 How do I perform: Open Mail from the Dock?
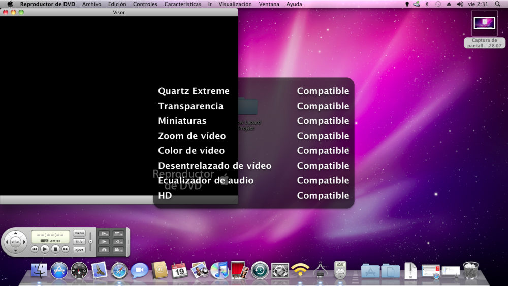[99, 270]
